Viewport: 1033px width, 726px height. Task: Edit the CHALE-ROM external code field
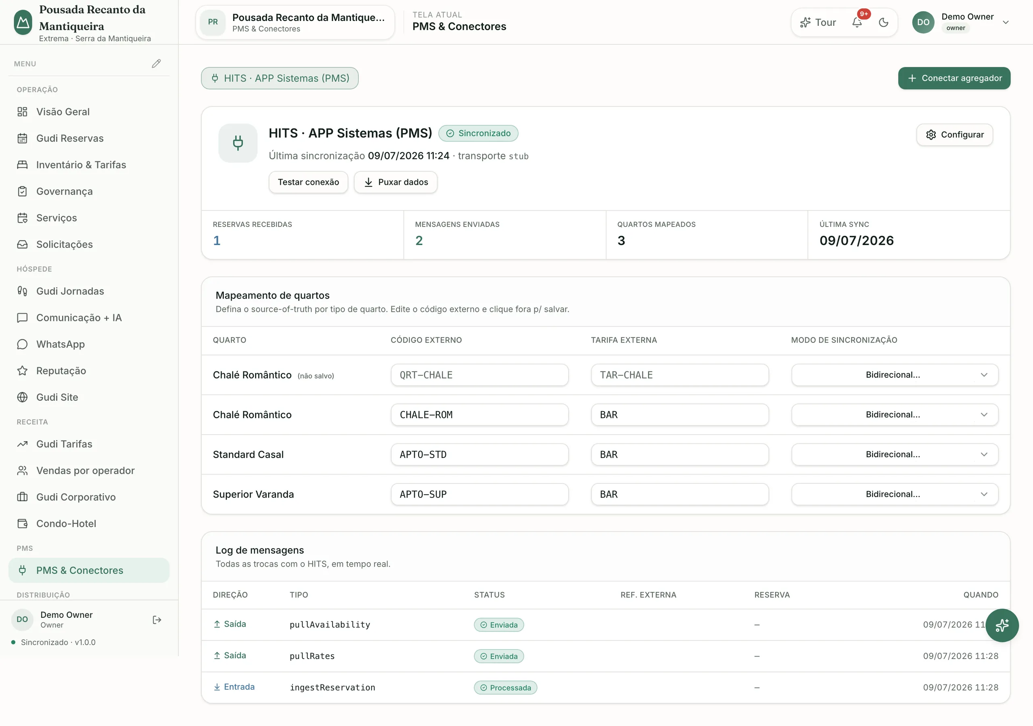pos(480,414)
